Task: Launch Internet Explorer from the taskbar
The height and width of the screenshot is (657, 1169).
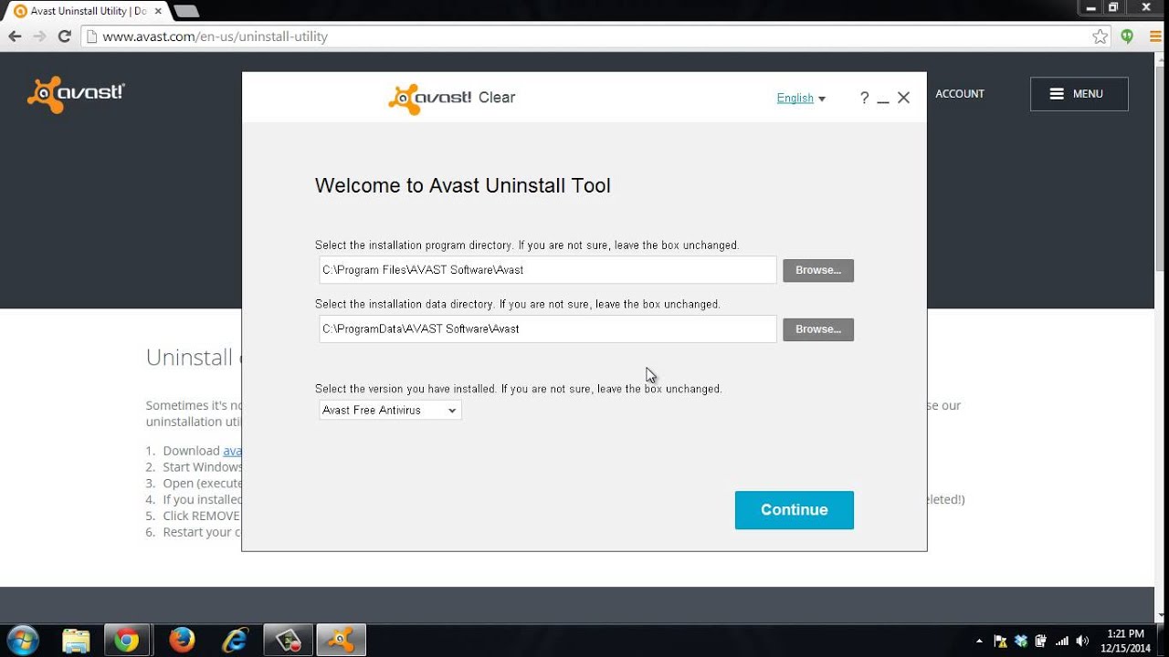Action: point(235,641)
